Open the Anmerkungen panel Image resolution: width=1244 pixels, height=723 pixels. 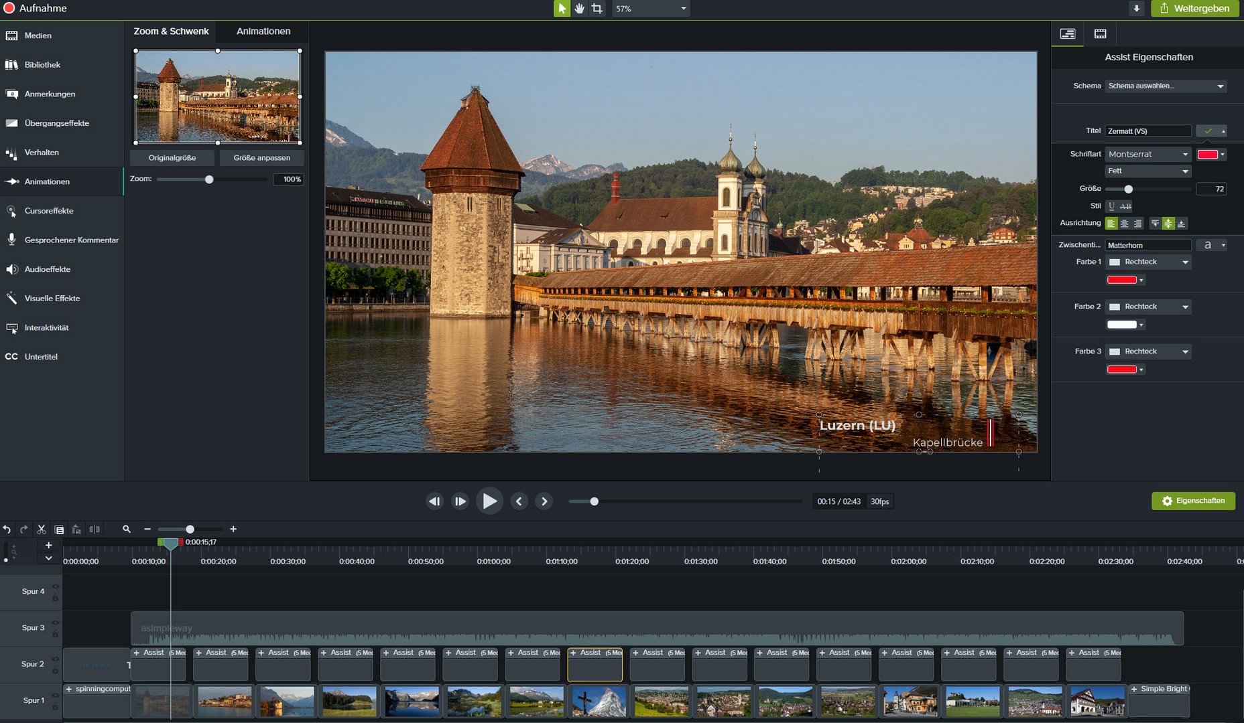coord(62,94)
